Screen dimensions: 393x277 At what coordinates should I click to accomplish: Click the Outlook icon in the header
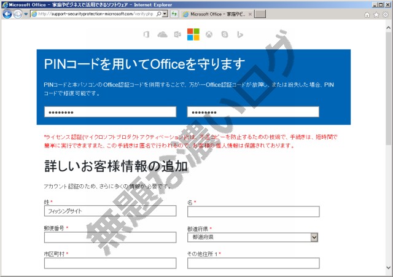click(177, 34)
